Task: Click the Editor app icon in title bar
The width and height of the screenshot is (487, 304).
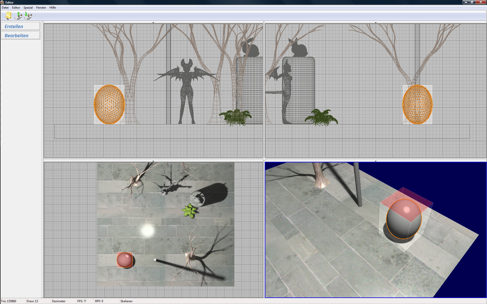Action: 2,2
